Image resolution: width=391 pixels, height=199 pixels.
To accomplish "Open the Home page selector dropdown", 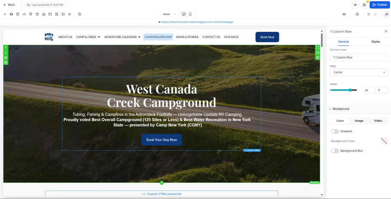I will (x=169, y=14).
